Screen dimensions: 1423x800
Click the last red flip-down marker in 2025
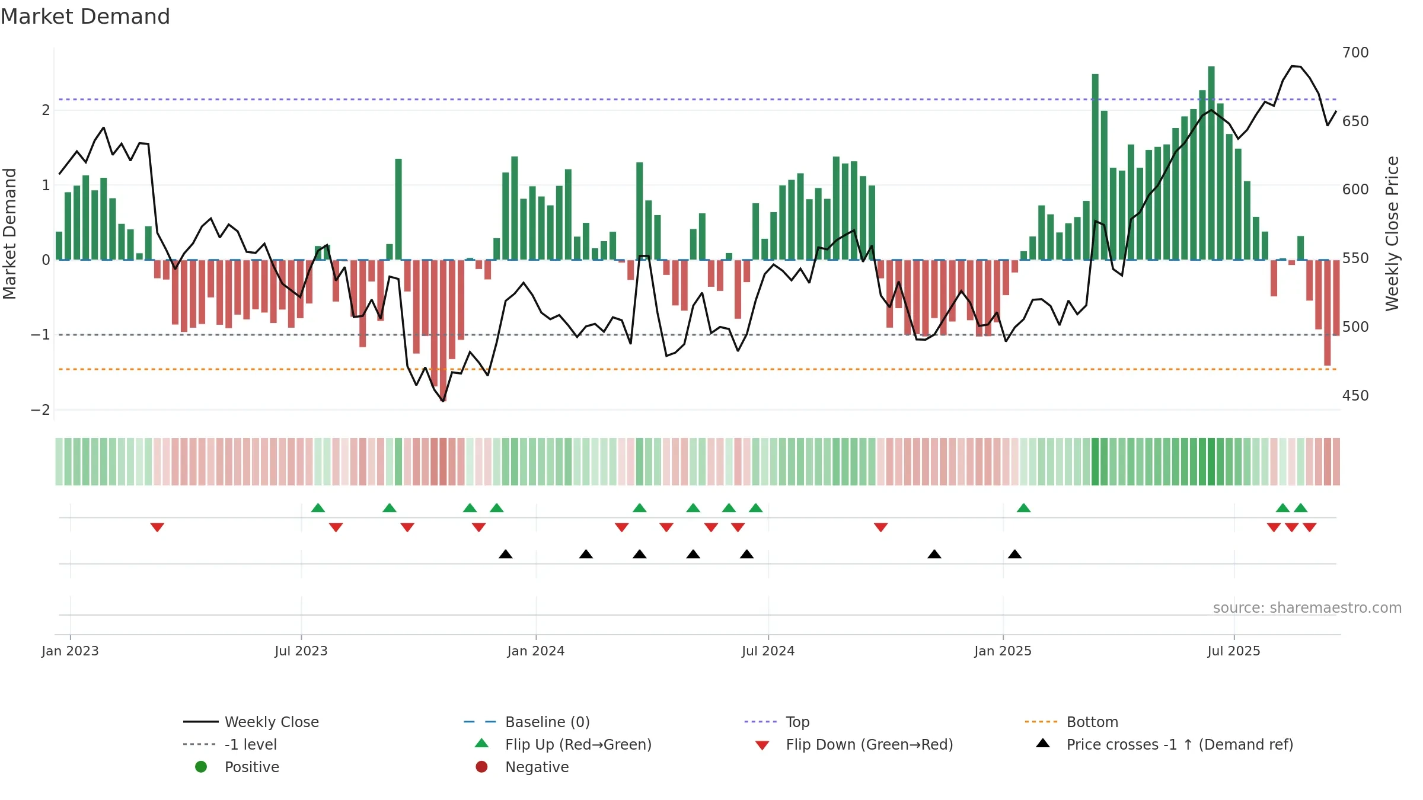[1310, 527]
